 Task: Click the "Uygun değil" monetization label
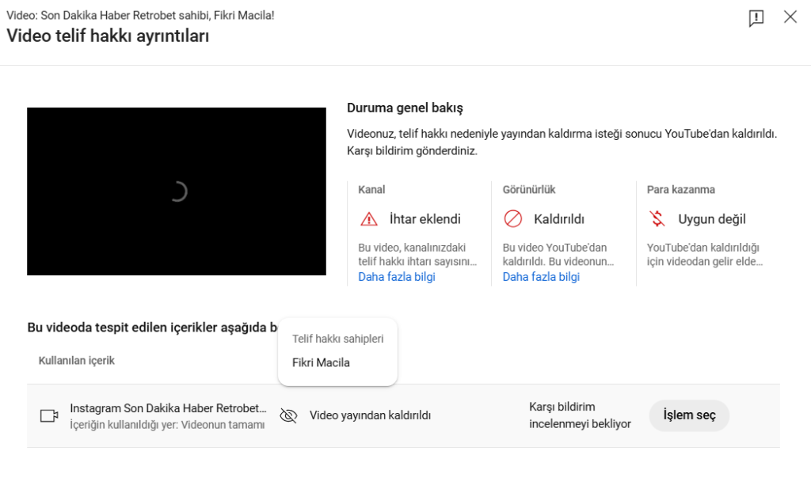pos(712,219)
